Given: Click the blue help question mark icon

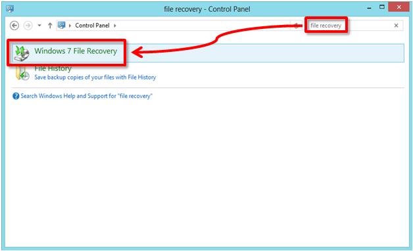Looking at the screenshot, I should [x=16, y=96].
